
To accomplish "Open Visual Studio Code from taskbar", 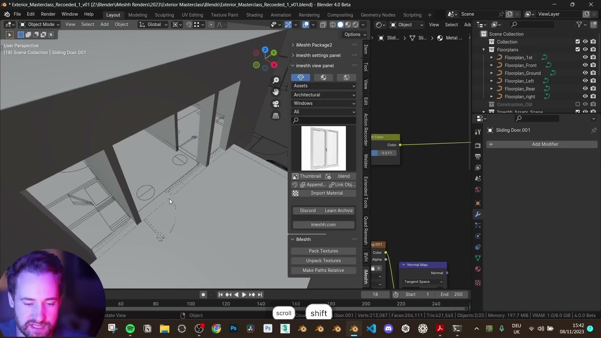I will point(371,329).
